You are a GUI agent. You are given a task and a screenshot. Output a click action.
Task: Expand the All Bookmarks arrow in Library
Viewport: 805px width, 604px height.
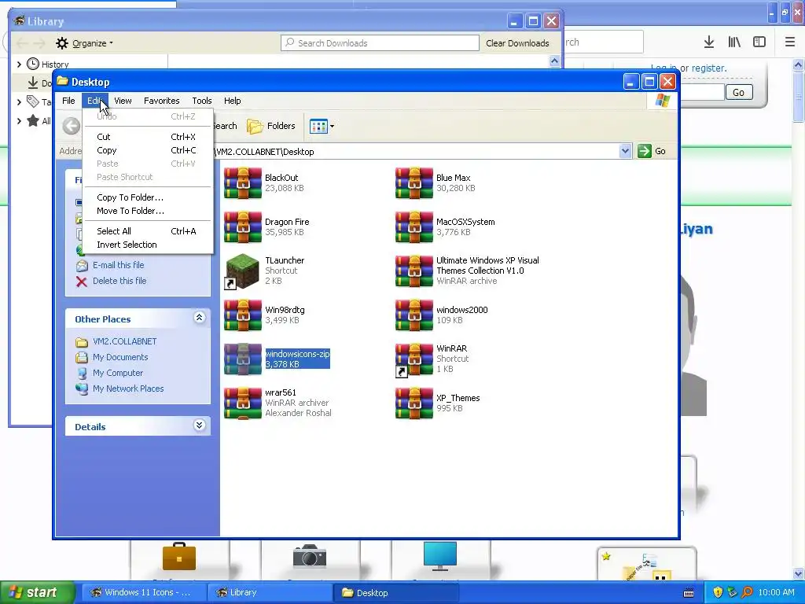click(19, 121)
